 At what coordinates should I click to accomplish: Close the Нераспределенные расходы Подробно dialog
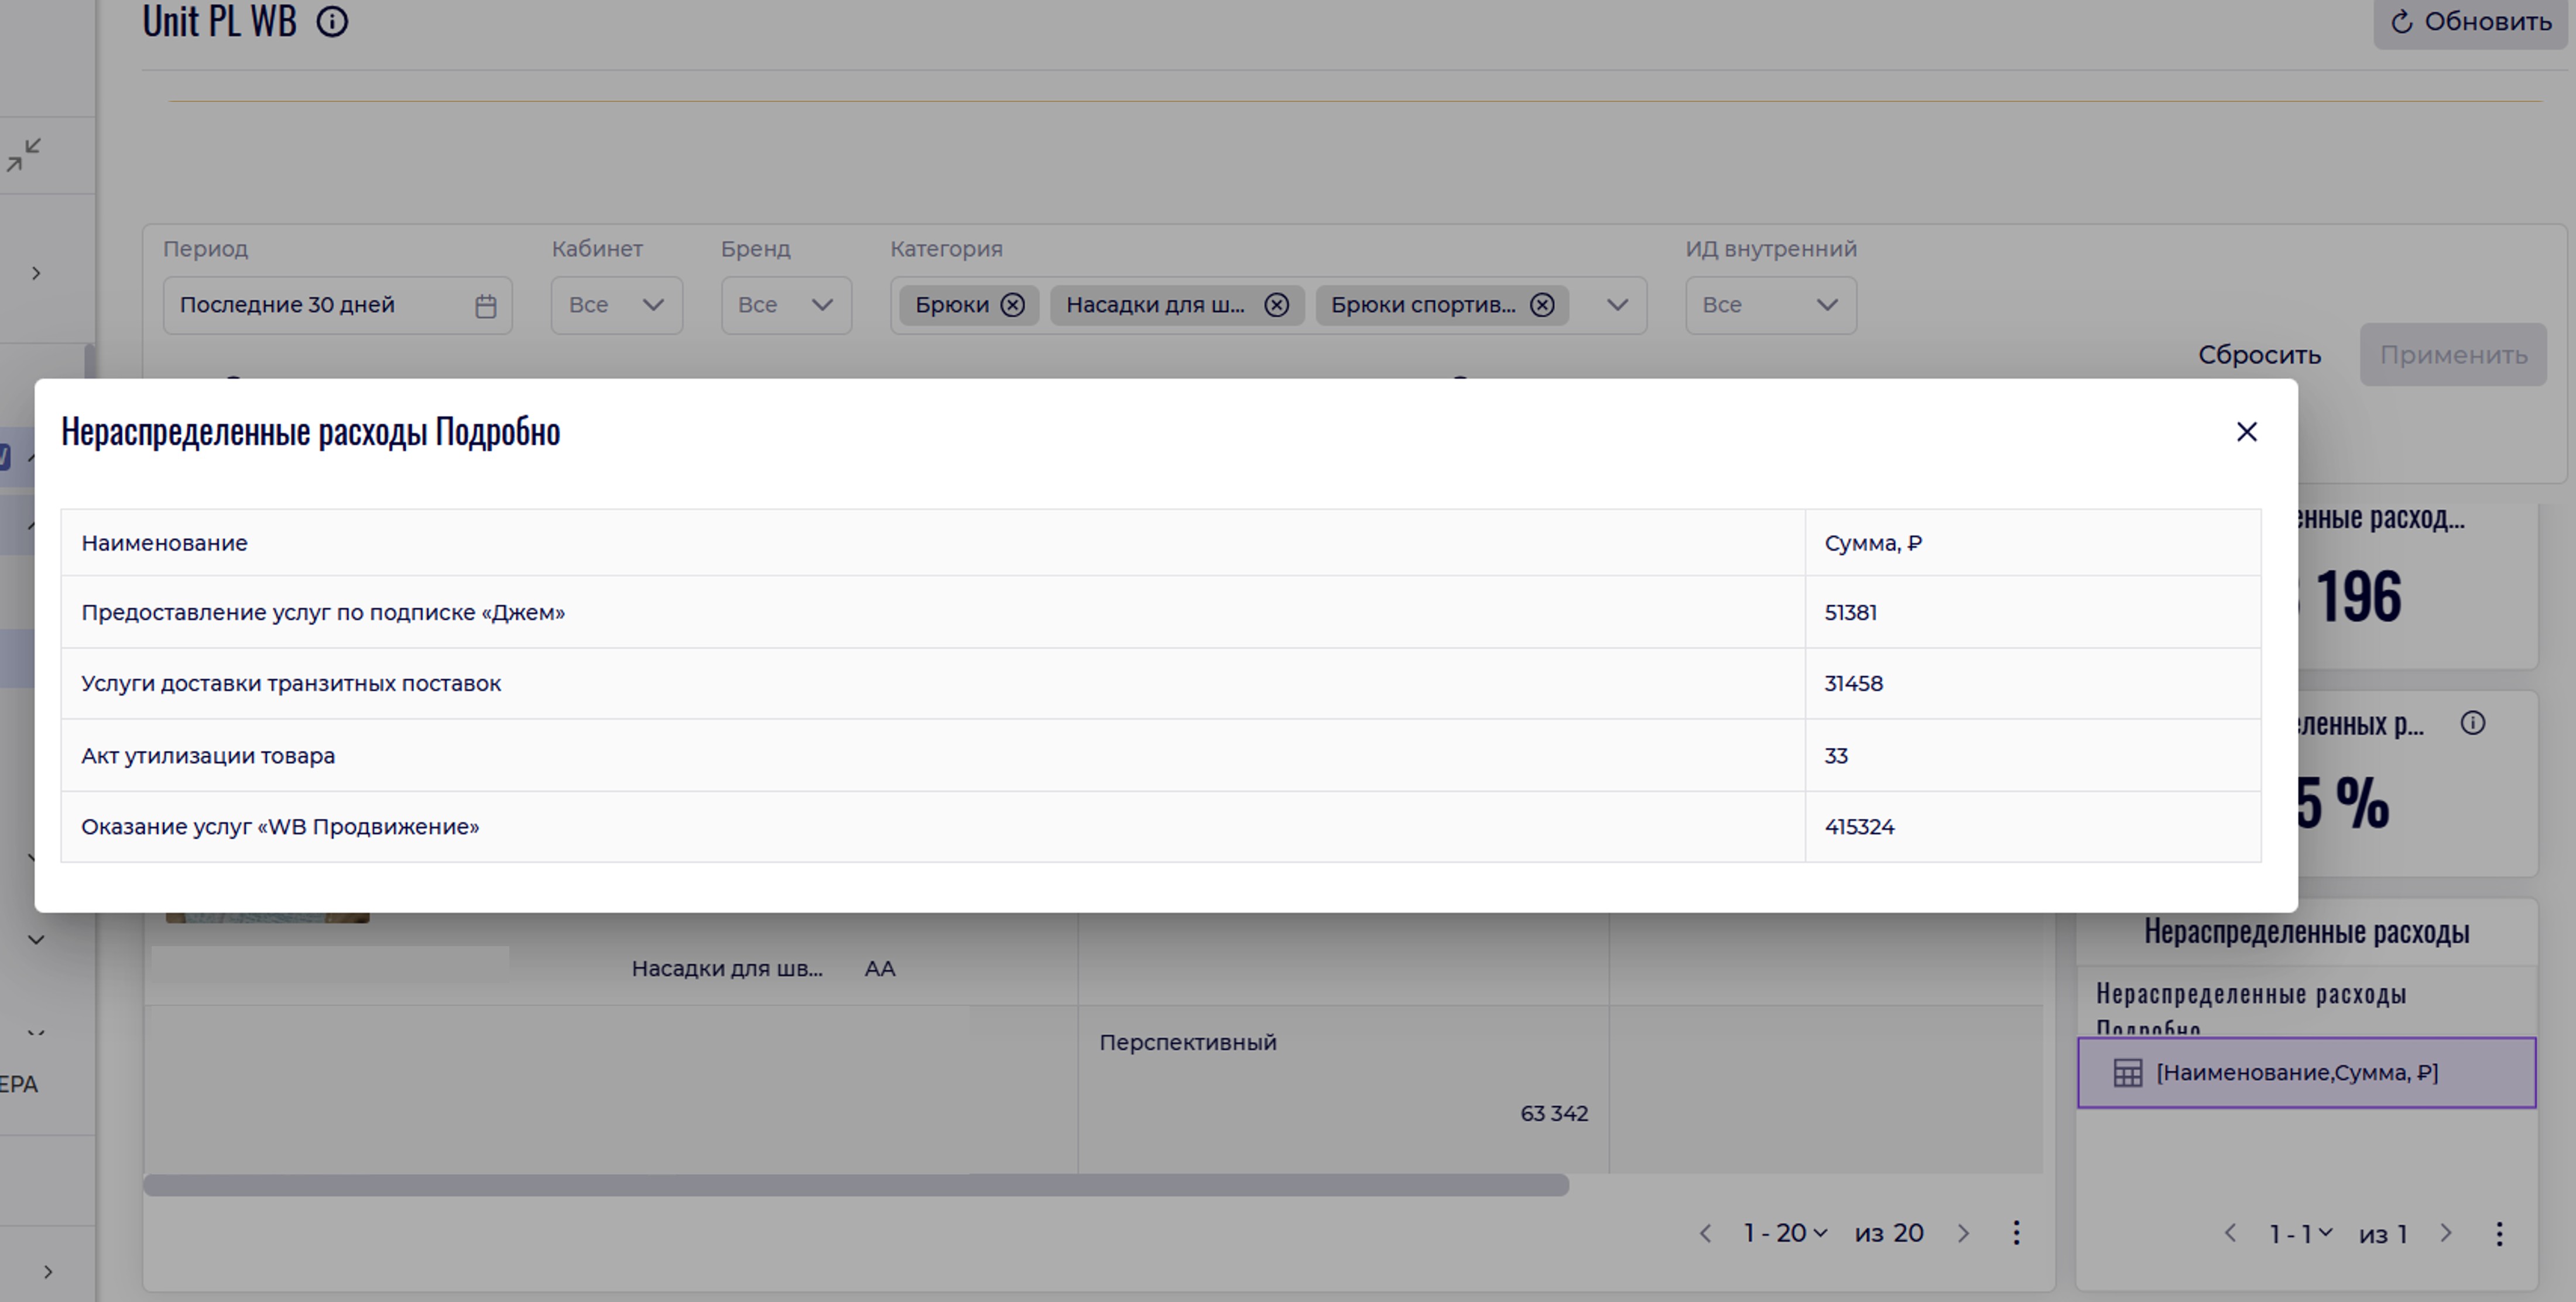click(x=2246, y=432)
